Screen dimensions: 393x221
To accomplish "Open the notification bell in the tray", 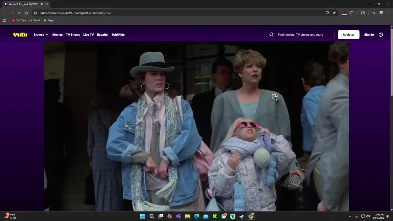I will pos(387,216).
